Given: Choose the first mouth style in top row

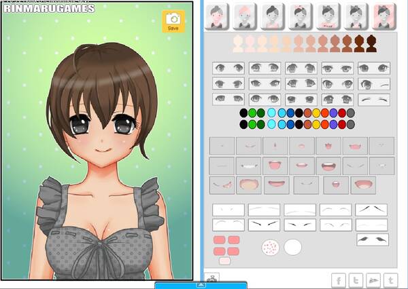Looking at the screenshot, I should point(222,145).
